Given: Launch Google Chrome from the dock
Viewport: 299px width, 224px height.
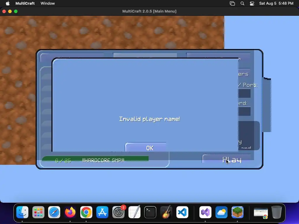Looking at the screenshot, I should [86, 212].
